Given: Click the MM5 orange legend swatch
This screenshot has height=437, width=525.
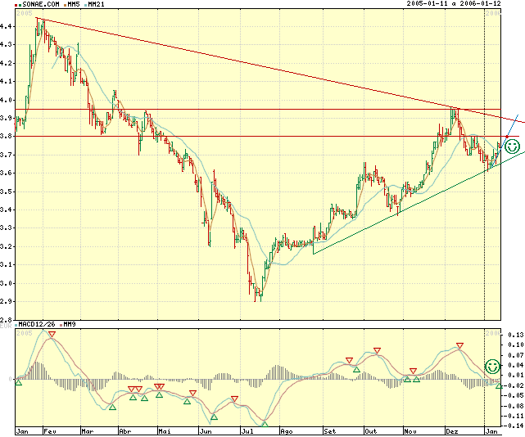Looking at the screenshot, I should coord(66,6).
